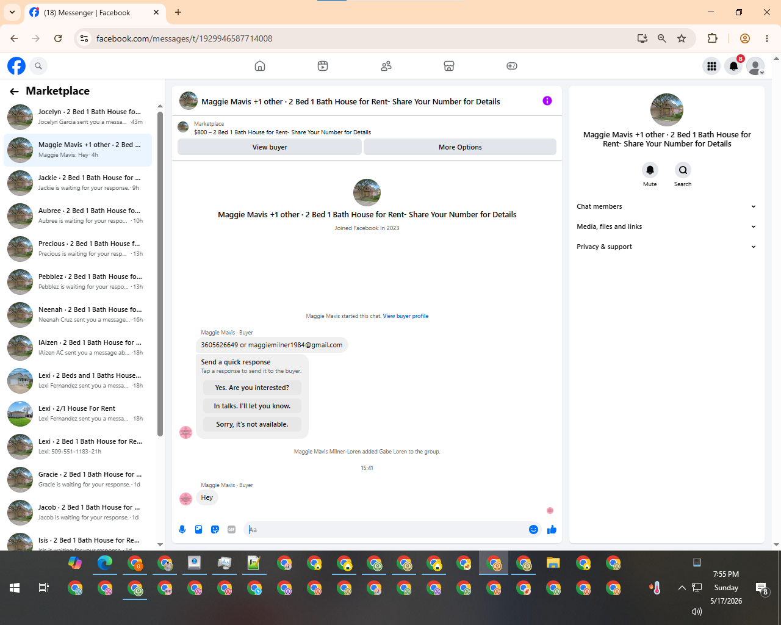Attach a photo using the image icon

tap(198, 530)
